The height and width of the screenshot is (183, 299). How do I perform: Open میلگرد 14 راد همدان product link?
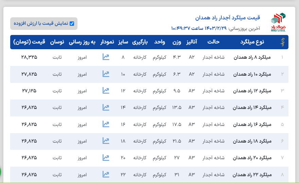click(252, 107)
